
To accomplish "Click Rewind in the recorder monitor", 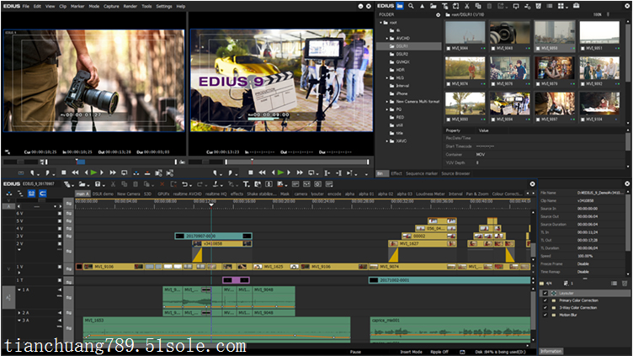I will [x=262, y=173].
